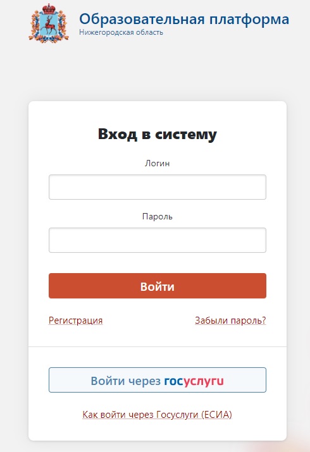This screenshot has height=452, width=310.
Task: Click the Логин label
Action: (x=157, y=163)
